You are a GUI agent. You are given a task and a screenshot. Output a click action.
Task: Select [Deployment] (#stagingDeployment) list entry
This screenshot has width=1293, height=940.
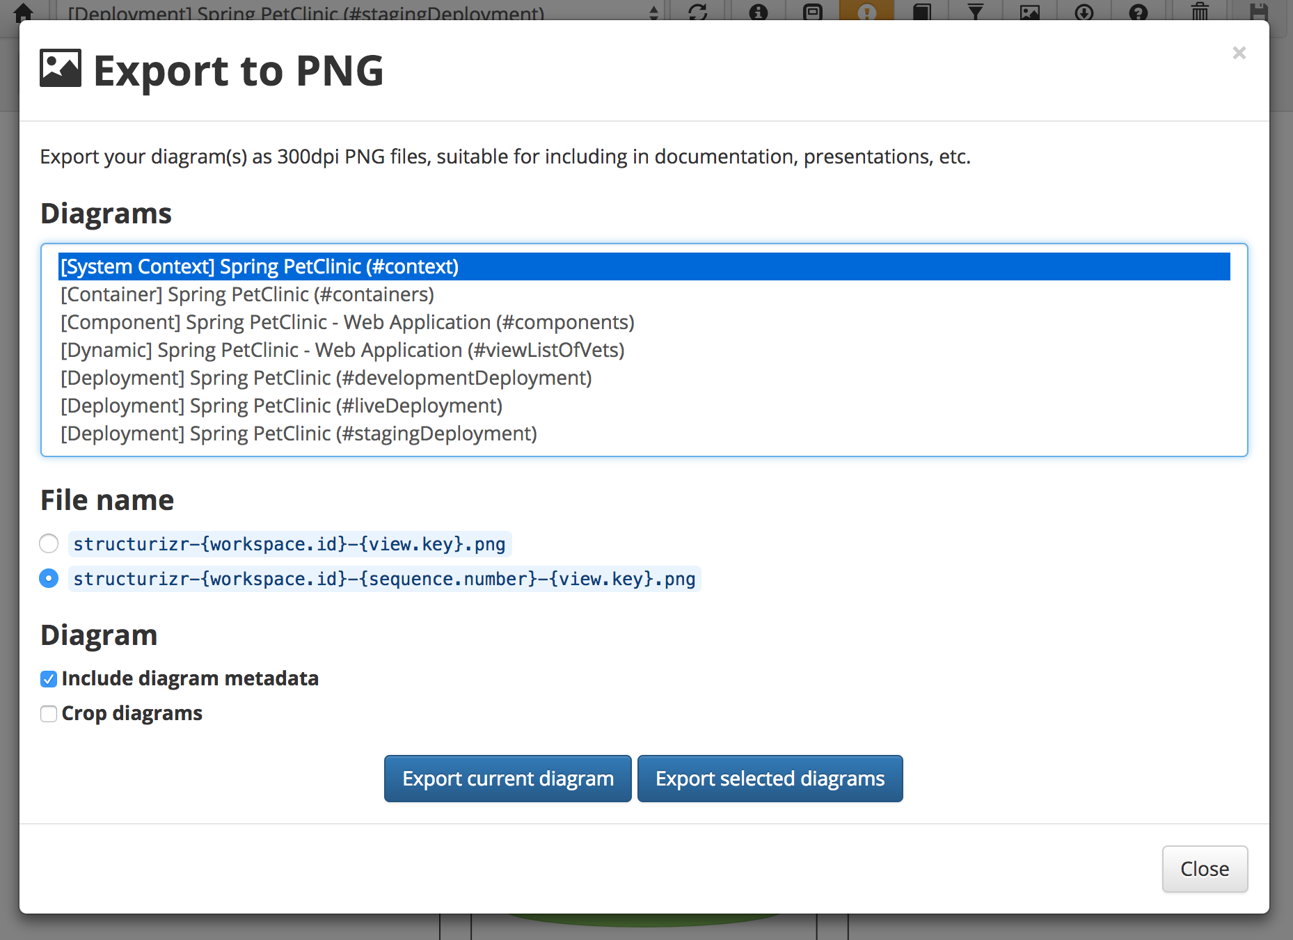644,433
